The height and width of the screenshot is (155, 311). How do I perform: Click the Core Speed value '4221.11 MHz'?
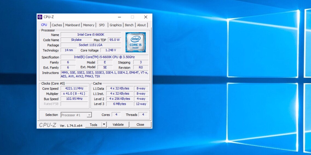coord(74,88)
